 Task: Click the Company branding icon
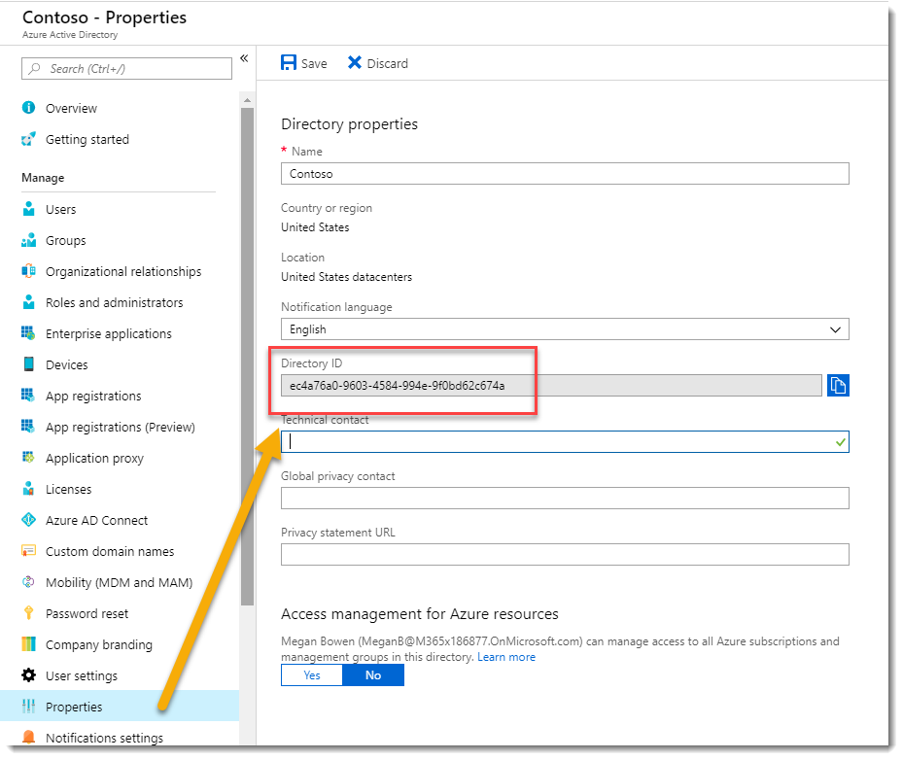tap(28, 644)
